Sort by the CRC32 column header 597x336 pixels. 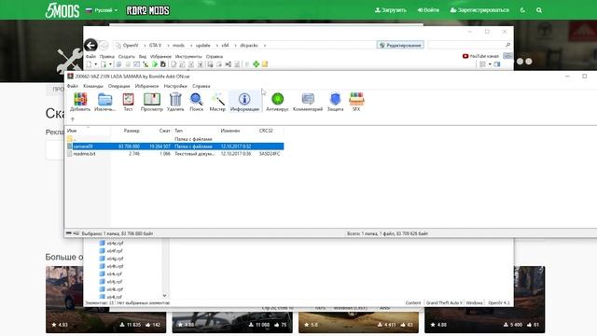pos(266,131)
